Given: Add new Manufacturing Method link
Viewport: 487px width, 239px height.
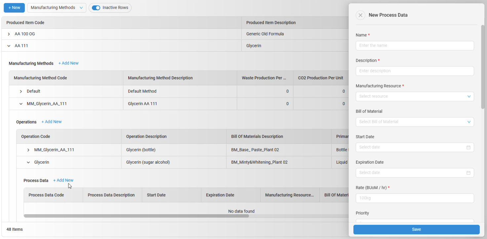Looking at the screenshot, I should [68, 63].
